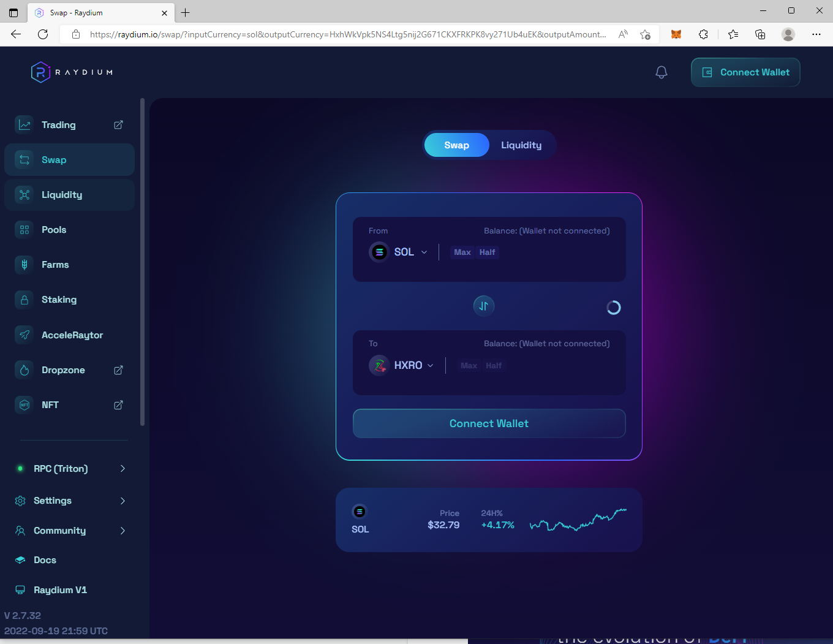Click Half for From amount

click(x=488, y=252)
